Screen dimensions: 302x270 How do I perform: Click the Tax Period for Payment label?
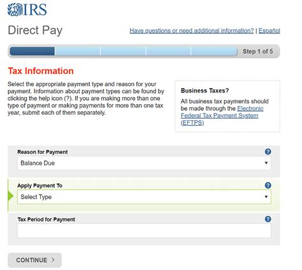coord(47,220)
